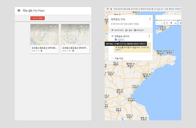Click the undo arrow in the map toolbar
This screenshot has height=128, width=196.
tap(157, 23)
